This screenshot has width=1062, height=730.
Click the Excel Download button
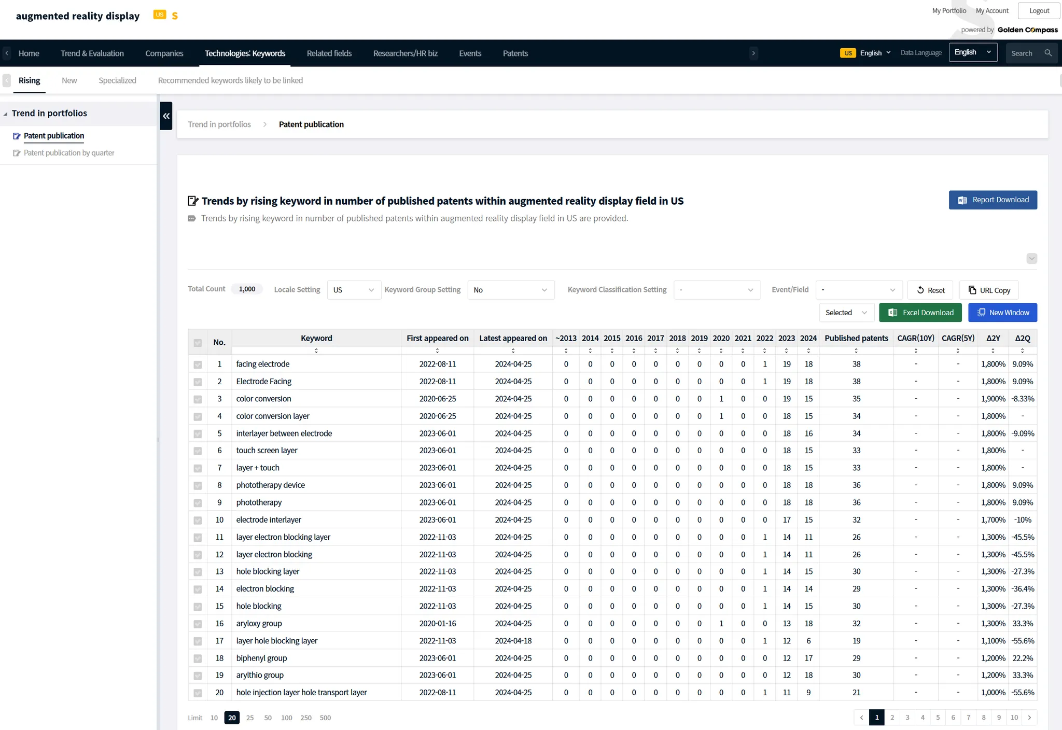920,313
